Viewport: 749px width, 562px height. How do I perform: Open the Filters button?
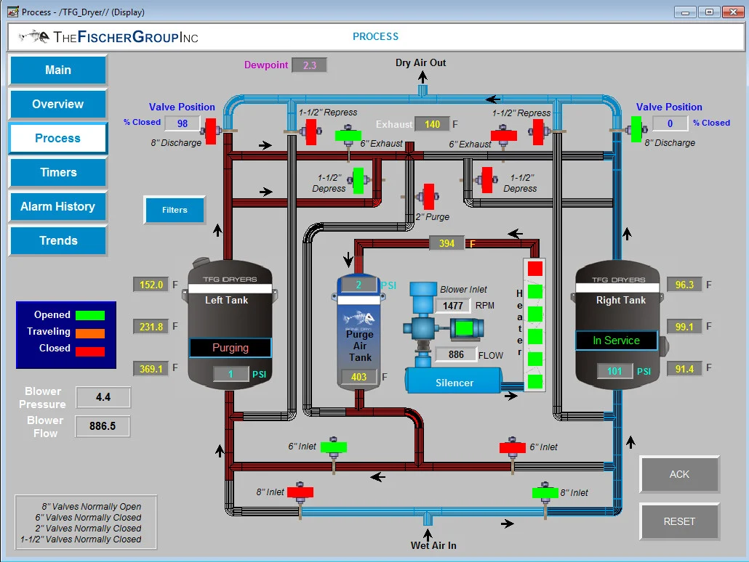175,209
